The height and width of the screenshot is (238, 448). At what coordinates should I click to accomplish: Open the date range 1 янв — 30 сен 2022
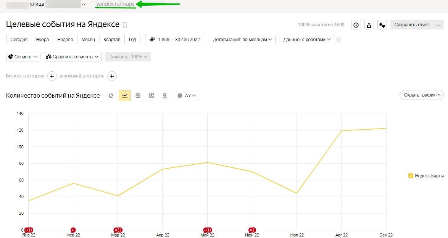[x=174, y=39]
